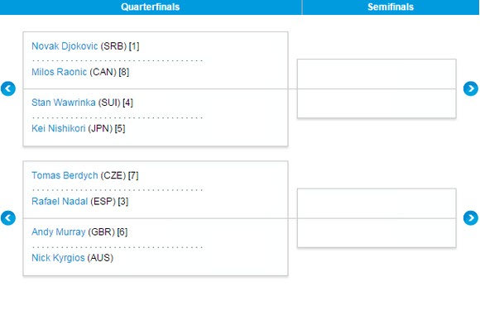Open Tomas Berdych player link

[65, 175]
